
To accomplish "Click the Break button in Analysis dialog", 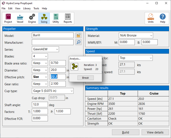I will [x=86, y=78].
